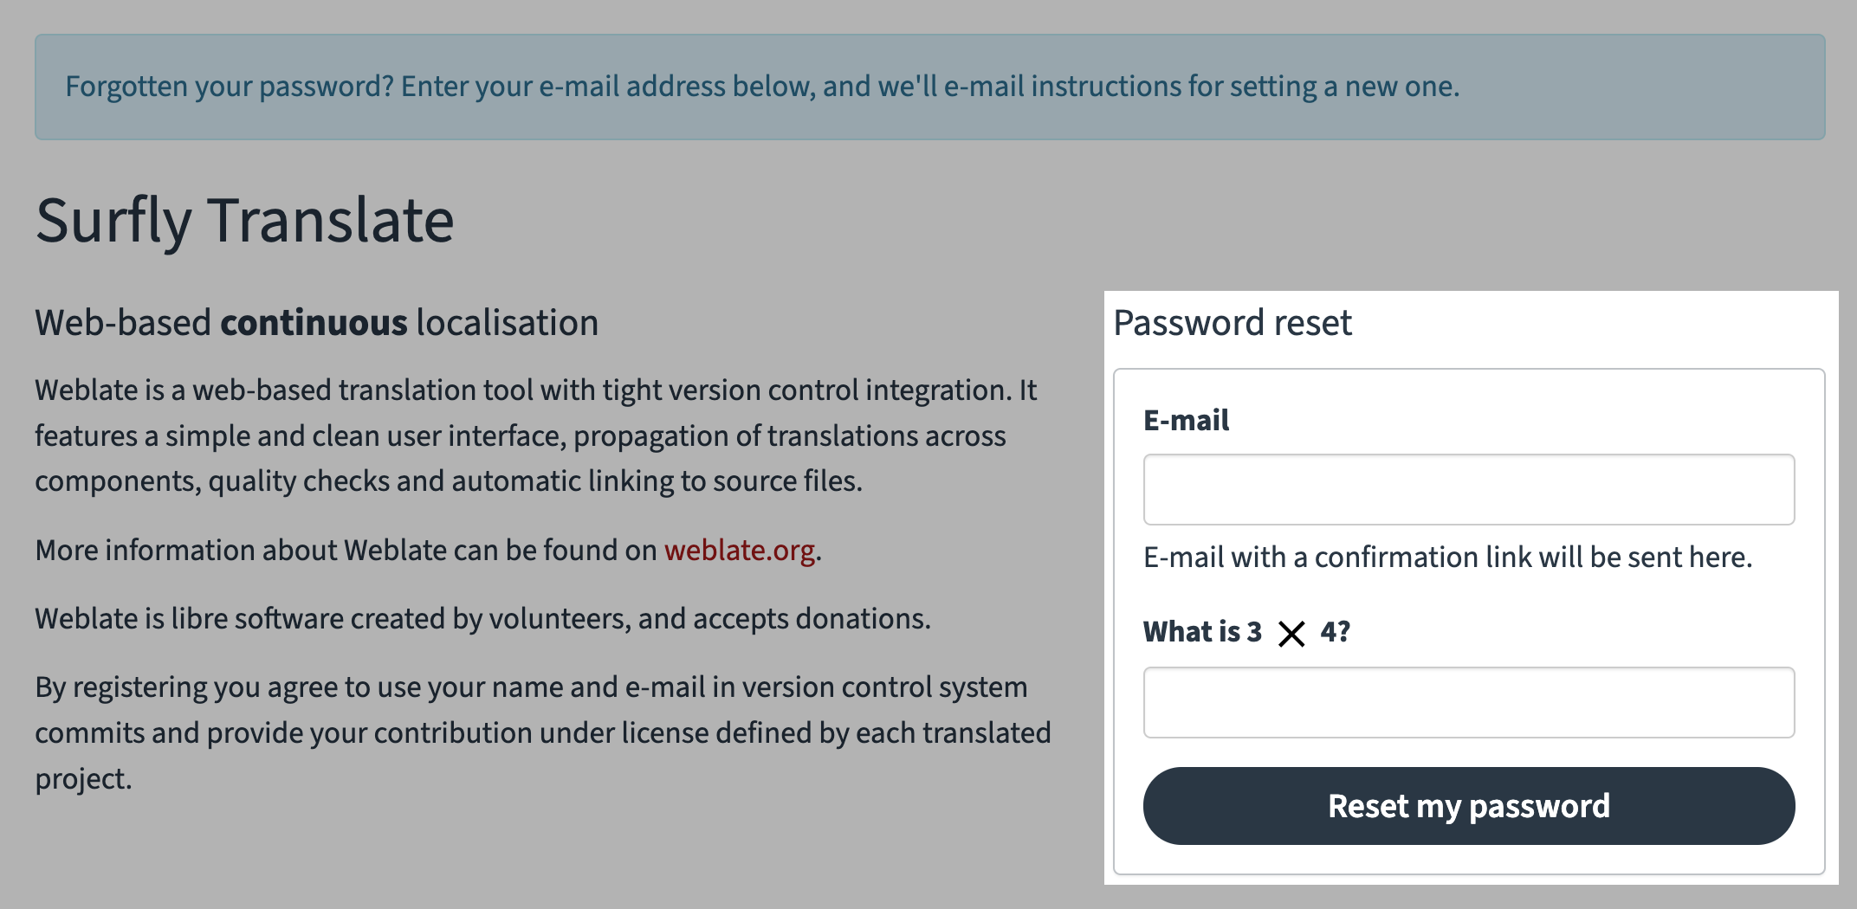1857x909 pixels.
Task: Click the number 3 in the captcha
Action: pos(1254,632)
